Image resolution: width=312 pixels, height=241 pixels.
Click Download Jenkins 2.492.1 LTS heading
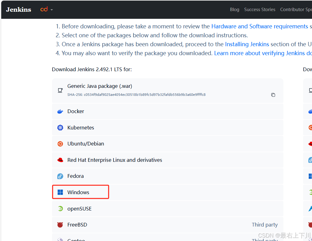pyautogui.click(x=92, y=69)
